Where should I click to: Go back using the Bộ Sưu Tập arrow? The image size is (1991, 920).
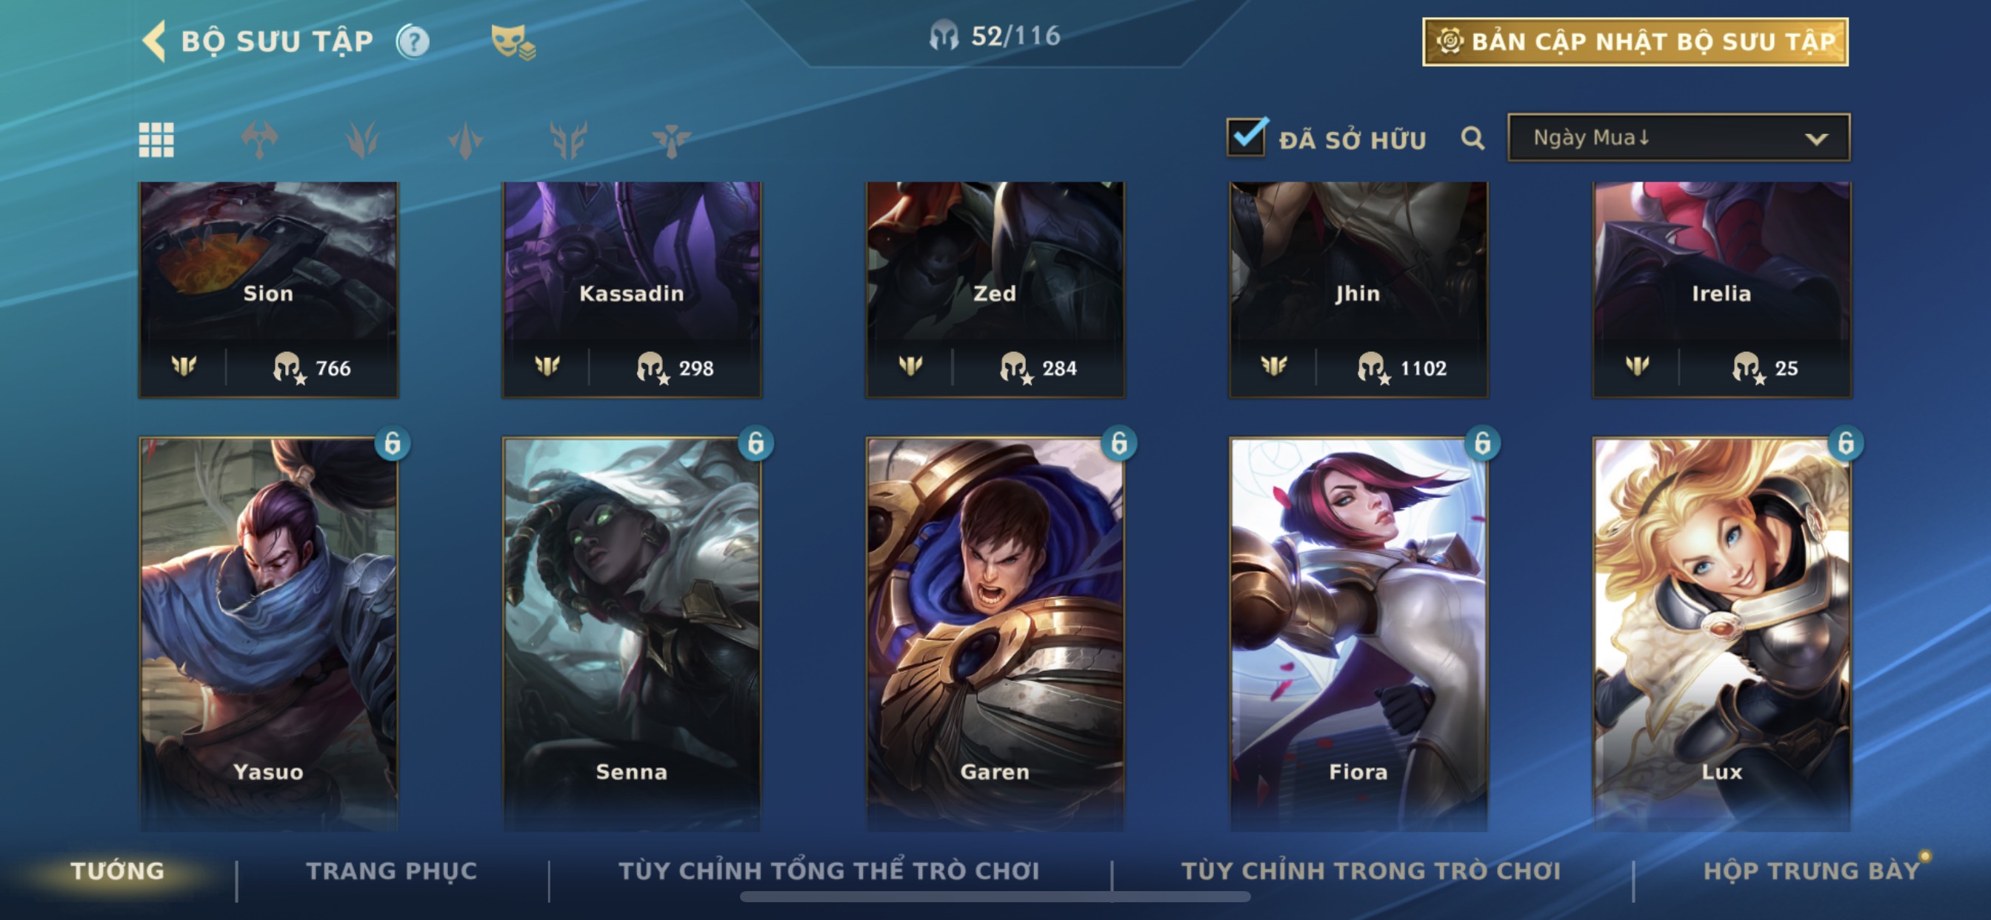click(x=154, y=41)
